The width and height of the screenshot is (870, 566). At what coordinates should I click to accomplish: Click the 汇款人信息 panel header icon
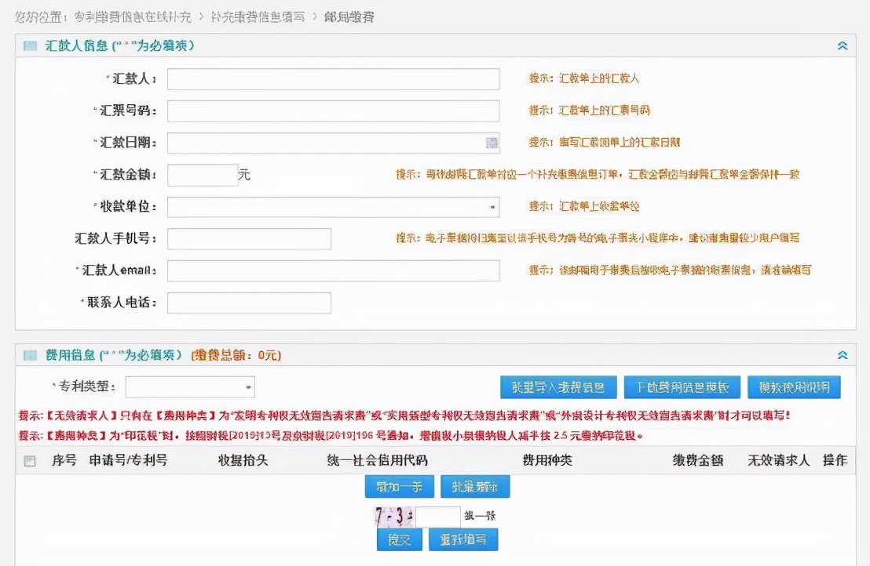(x=30, y=46)
